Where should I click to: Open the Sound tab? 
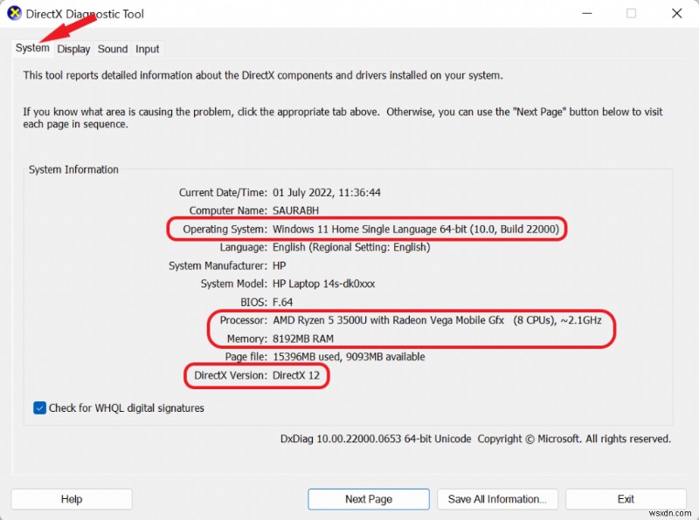click(x=112, y=49)
